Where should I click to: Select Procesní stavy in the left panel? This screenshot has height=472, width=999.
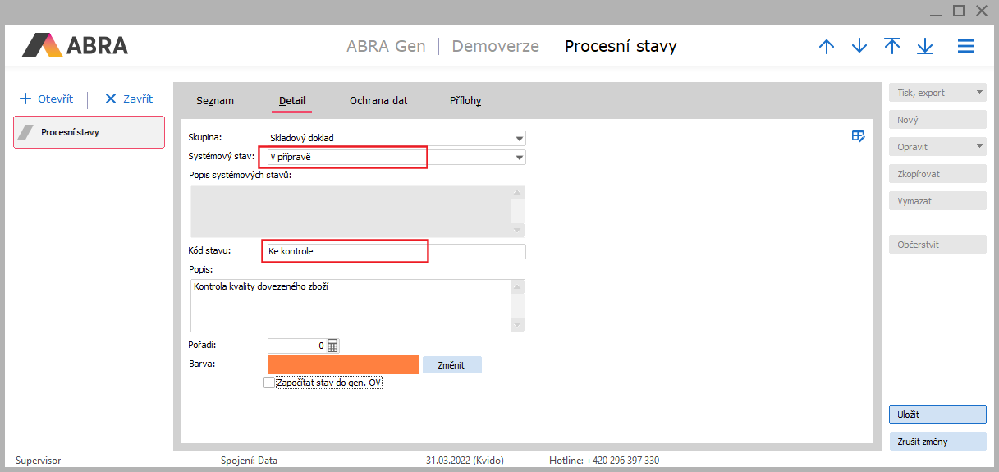point(89,132)
